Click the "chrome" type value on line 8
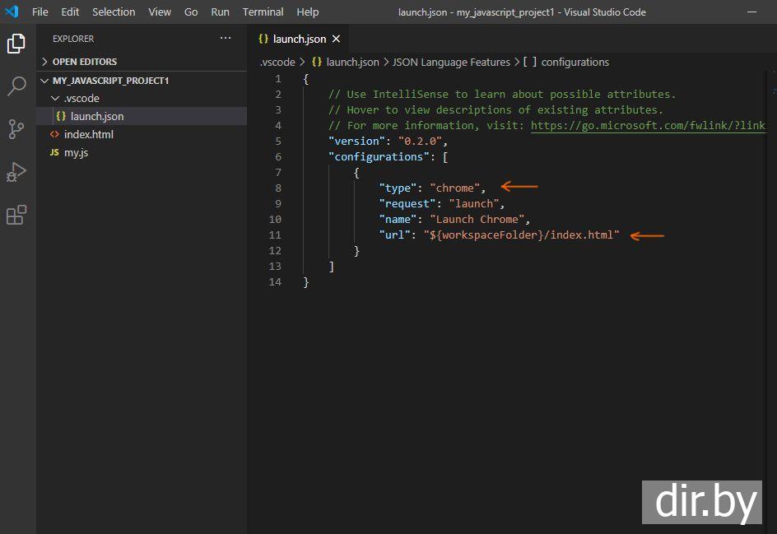 point(455,188)
